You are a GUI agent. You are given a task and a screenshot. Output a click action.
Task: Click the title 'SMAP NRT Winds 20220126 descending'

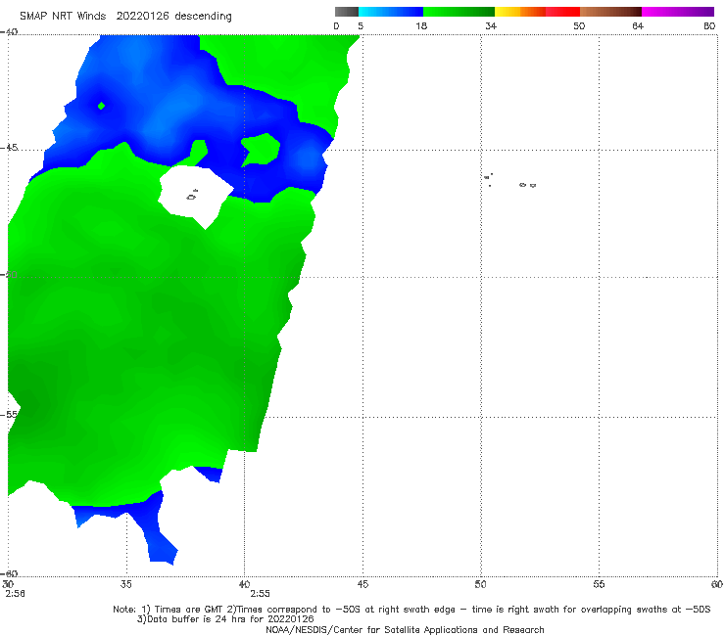[x=125, y=17]
